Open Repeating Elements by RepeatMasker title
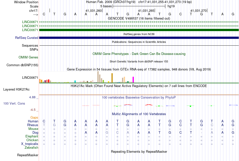Screen dimensions: 239x161 139,151
